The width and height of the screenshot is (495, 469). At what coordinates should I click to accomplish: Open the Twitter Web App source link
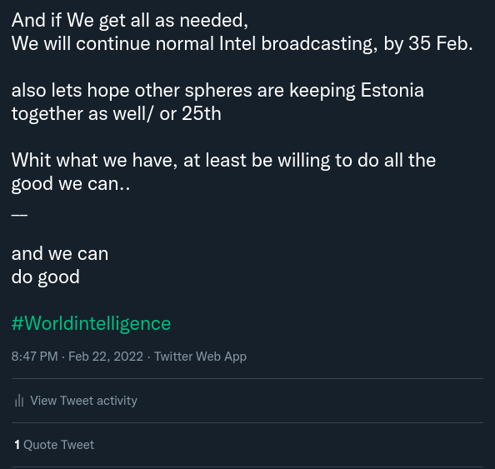click(x=200, y=357)
